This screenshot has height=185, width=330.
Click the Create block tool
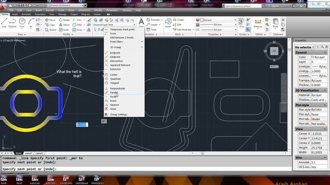pos(178,20)
